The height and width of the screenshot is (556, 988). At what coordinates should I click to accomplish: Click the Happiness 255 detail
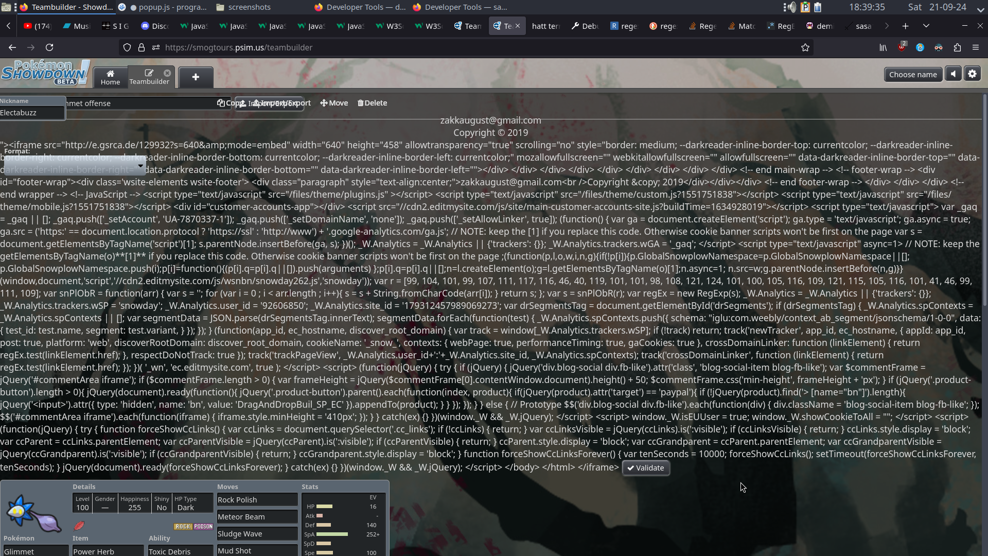[135, 503]
